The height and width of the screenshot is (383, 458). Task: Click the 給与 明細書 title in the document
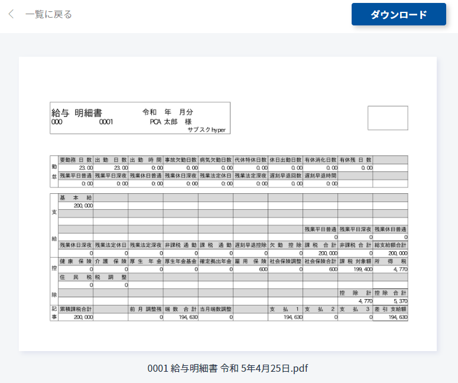click(77, 113)
